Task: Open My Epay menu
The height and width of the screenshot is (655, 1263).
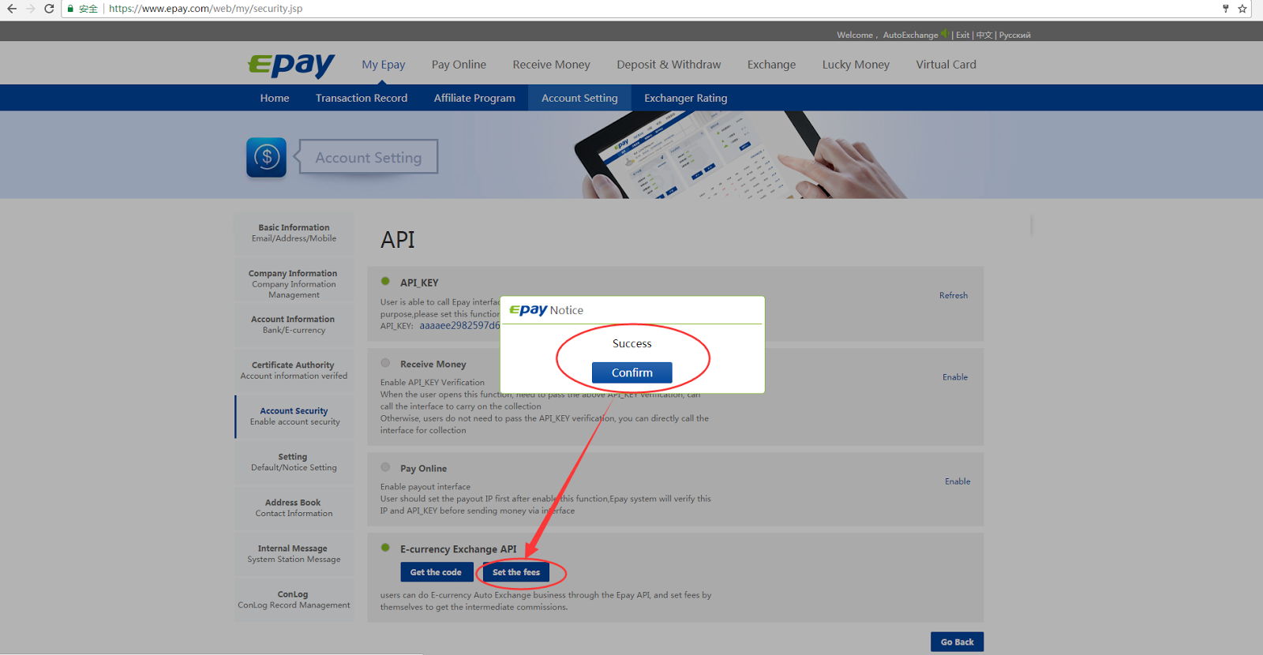Action: (384, 65)
